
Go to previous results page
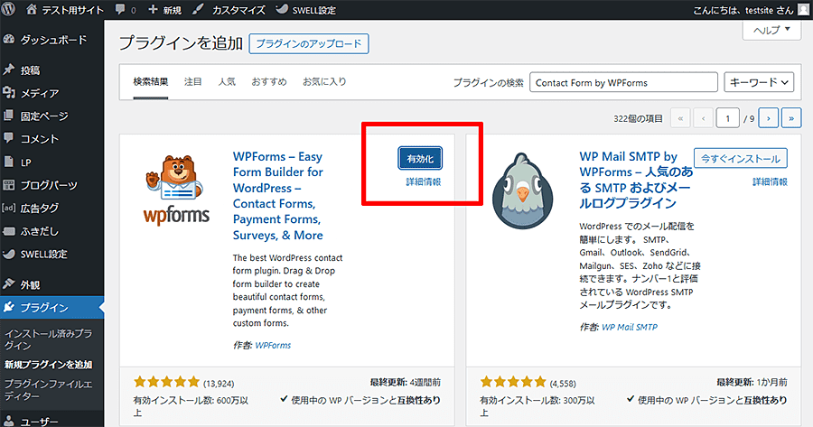[x=703, y=118]
